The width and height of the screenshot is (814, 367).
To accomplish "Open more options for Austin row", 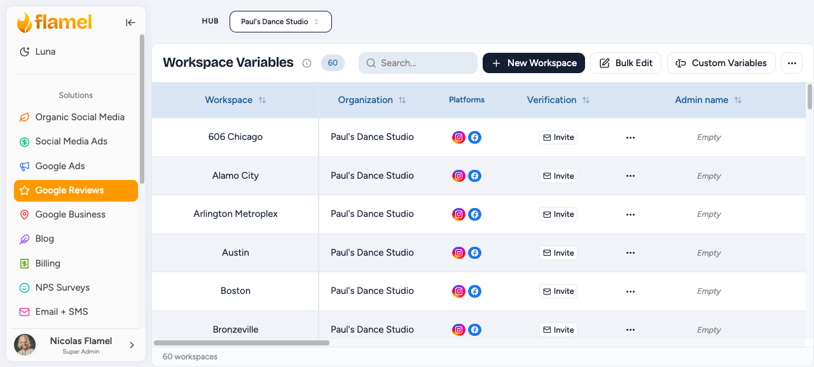I will pyautogui.click(x=630, y=253).
